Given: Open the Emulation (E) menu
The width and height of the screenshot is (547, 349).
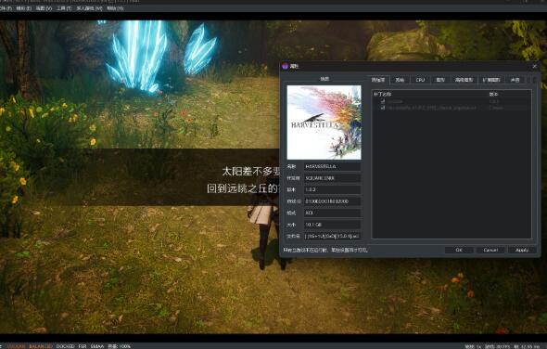Looking at the screenshot, I should (x=24, y=8).
